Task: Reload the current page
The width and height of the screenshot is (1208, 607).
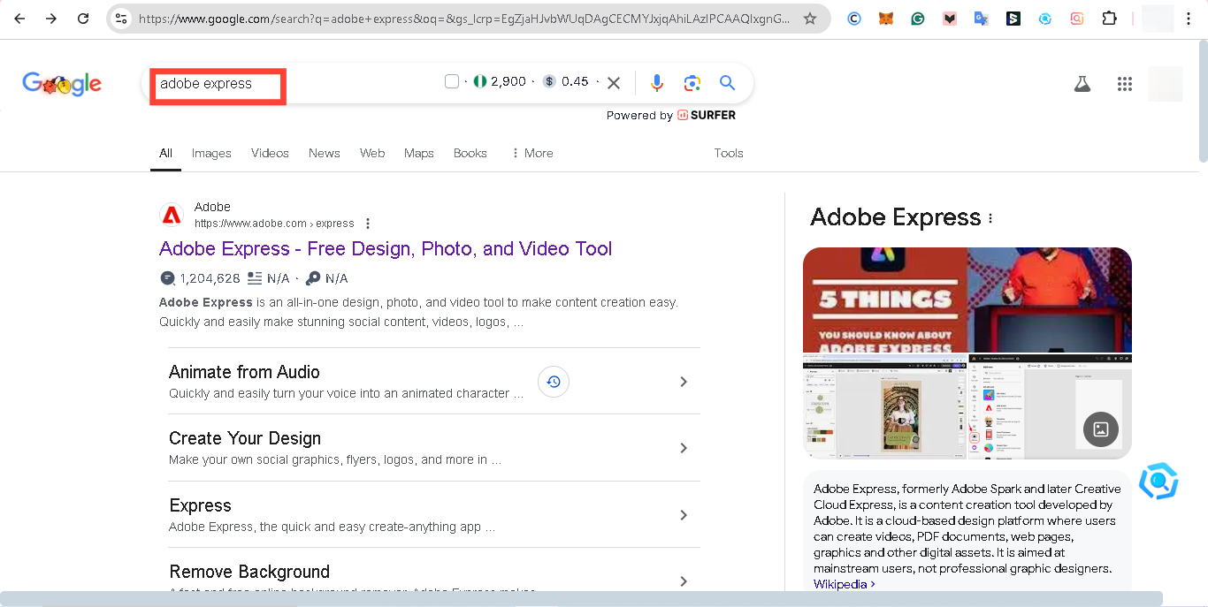Action: pyautogui.click(x=83, y=19)
